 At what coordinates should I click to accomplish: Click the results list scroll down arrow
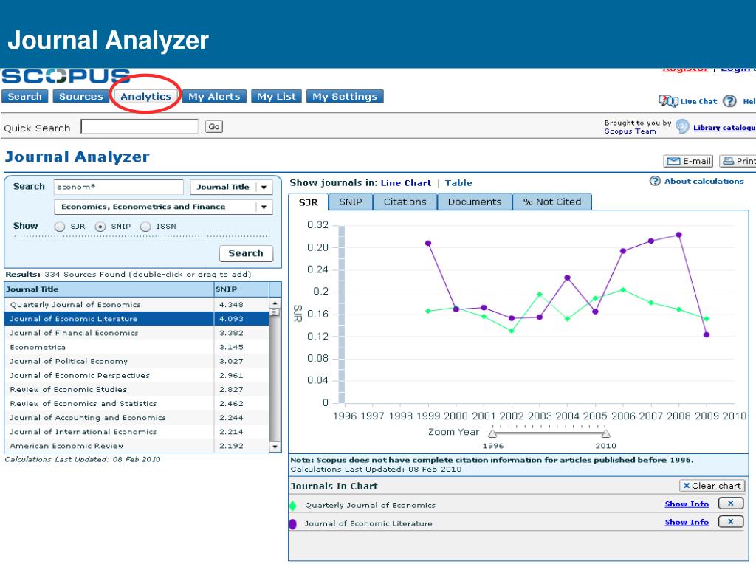275,447
